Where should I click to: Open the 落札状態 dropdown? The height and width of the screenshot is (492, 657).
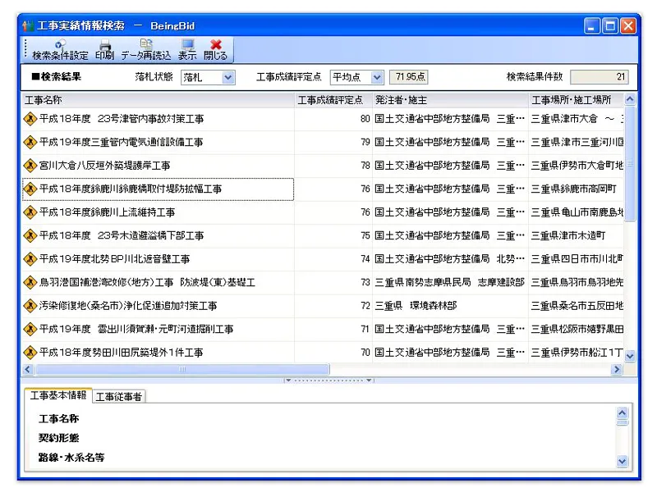(228, 77)
